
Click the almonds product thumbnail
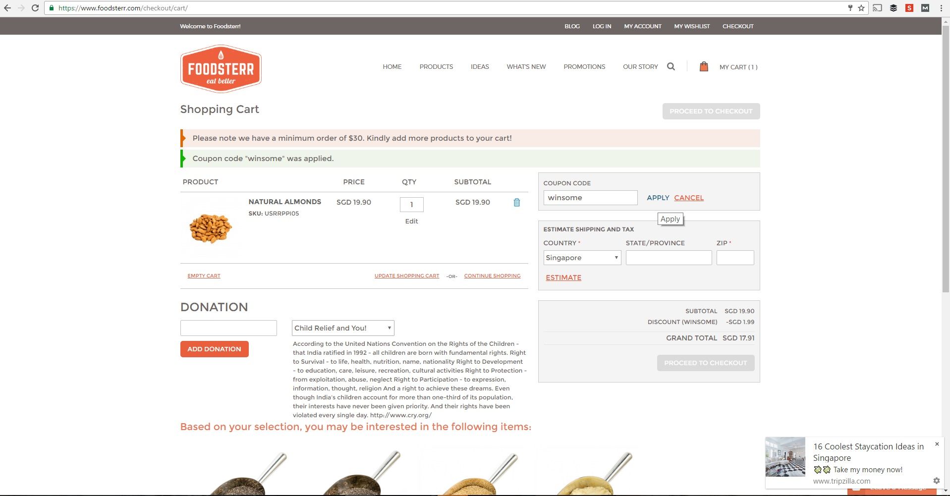(211, 227)
